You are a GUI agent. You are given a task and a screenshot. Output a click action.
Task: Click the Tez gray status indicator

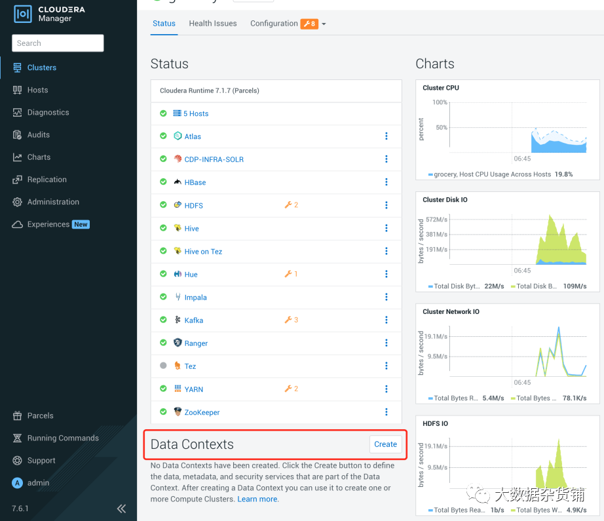coord(163,366)
